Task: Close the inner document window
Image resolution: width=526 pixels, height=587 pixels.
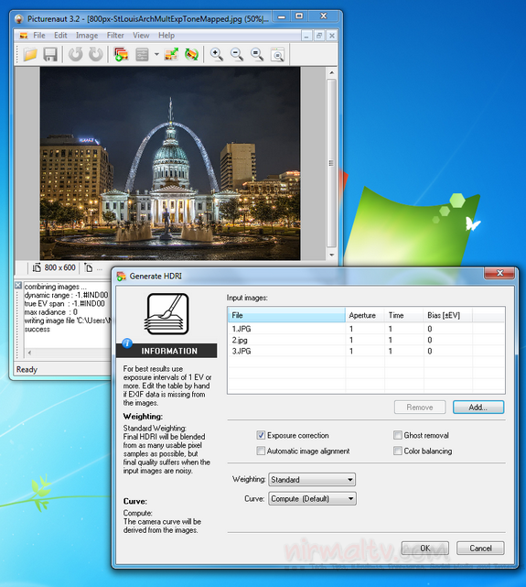Action: click(x=331, y=36)
